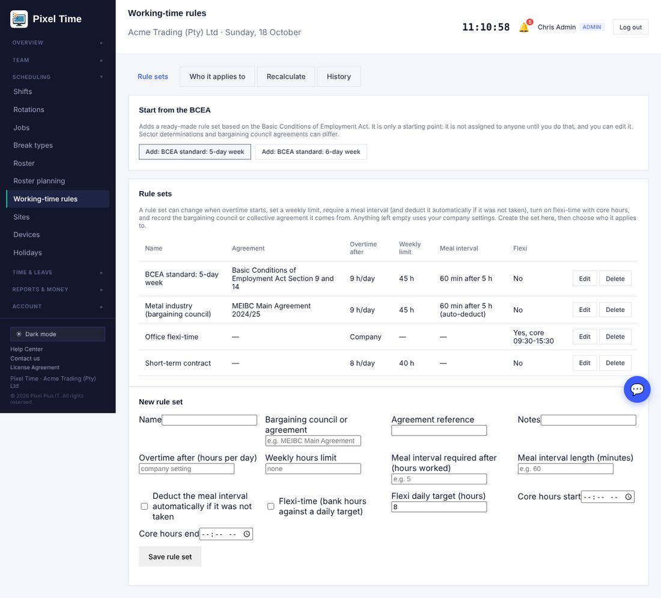Expand the Reports & Money section

click(x=58, y=289)
